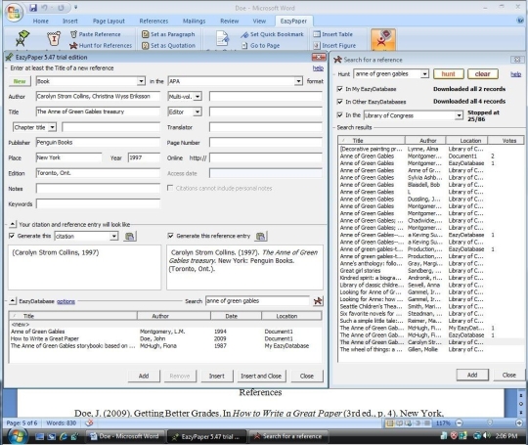Save document via quick access toolbar
528x445 pixels.
tap(32, 8)
